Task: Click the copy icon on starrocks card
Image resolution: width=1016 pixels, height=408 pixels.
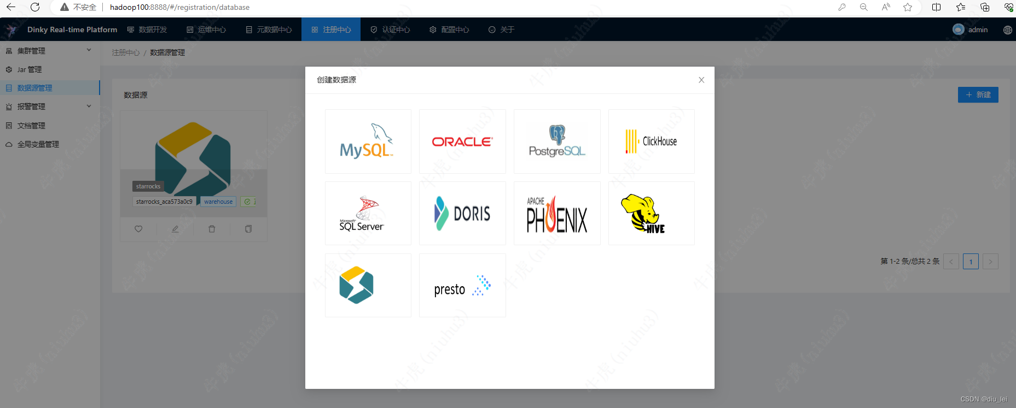Action: click(x=248, y=229)
